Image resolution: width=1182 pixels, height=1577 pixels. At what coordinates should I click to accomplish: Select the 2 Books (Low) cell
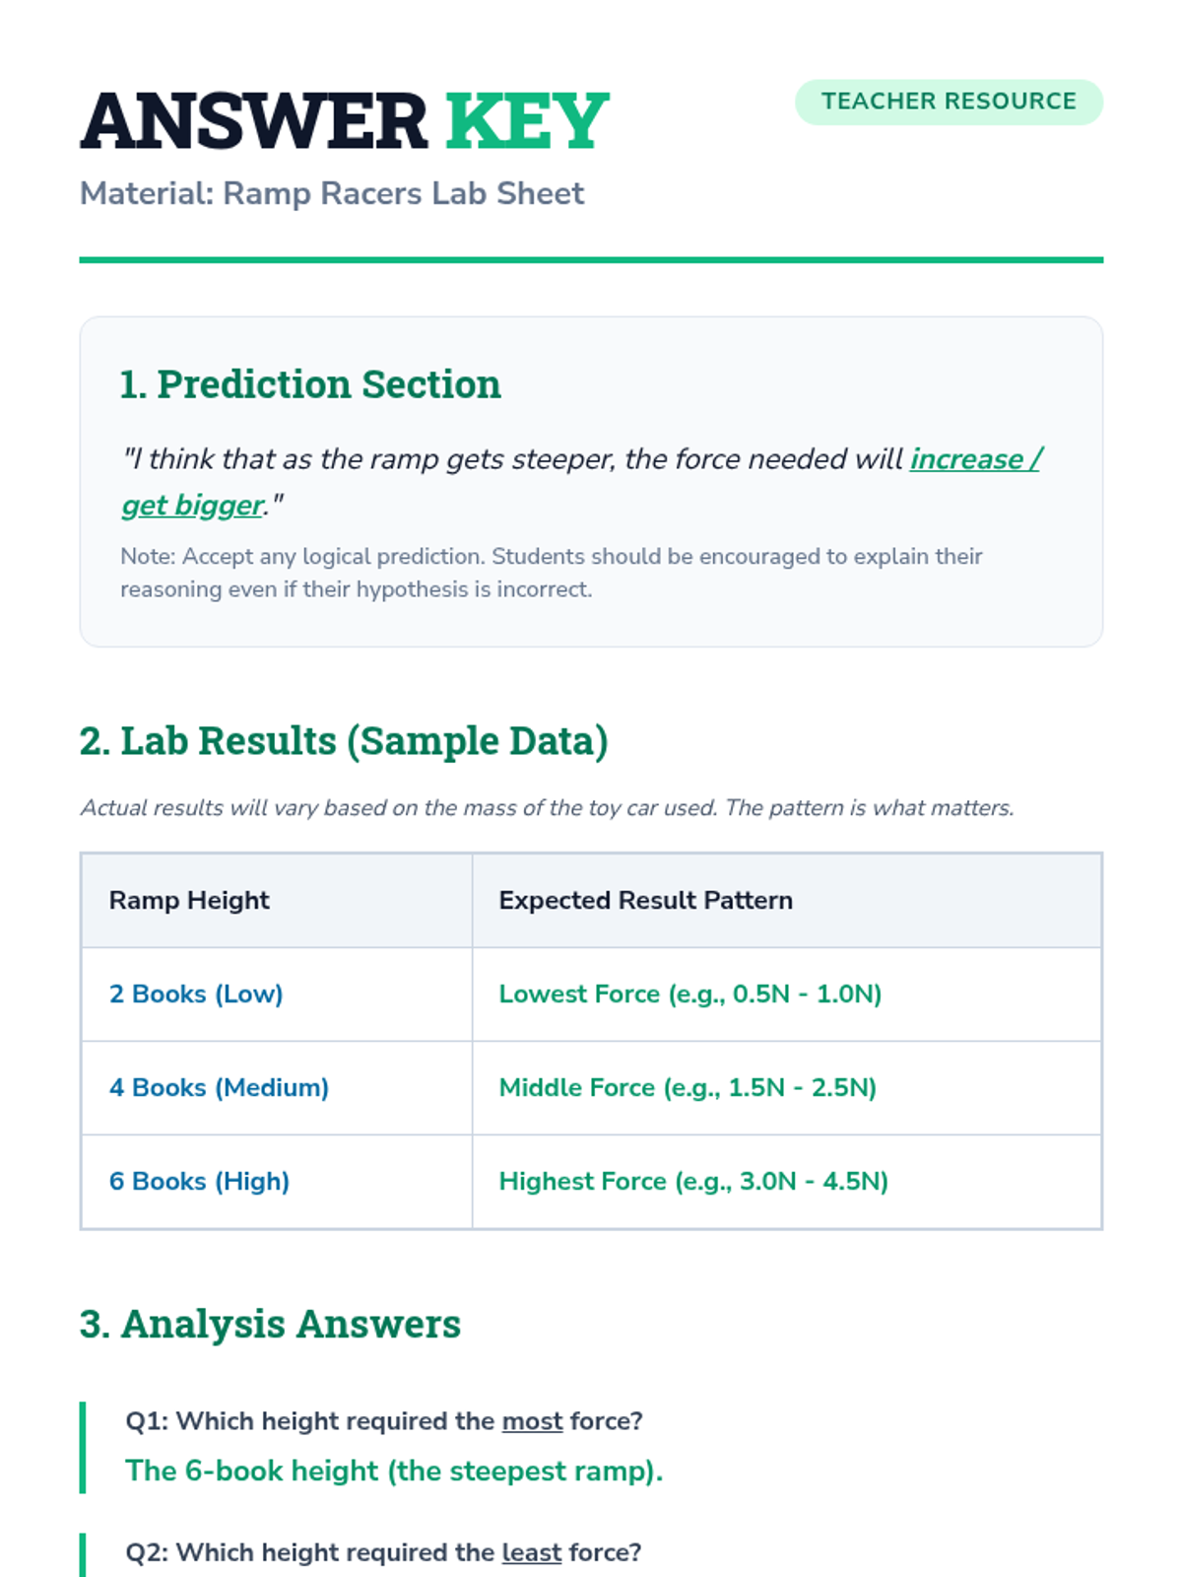277,994
